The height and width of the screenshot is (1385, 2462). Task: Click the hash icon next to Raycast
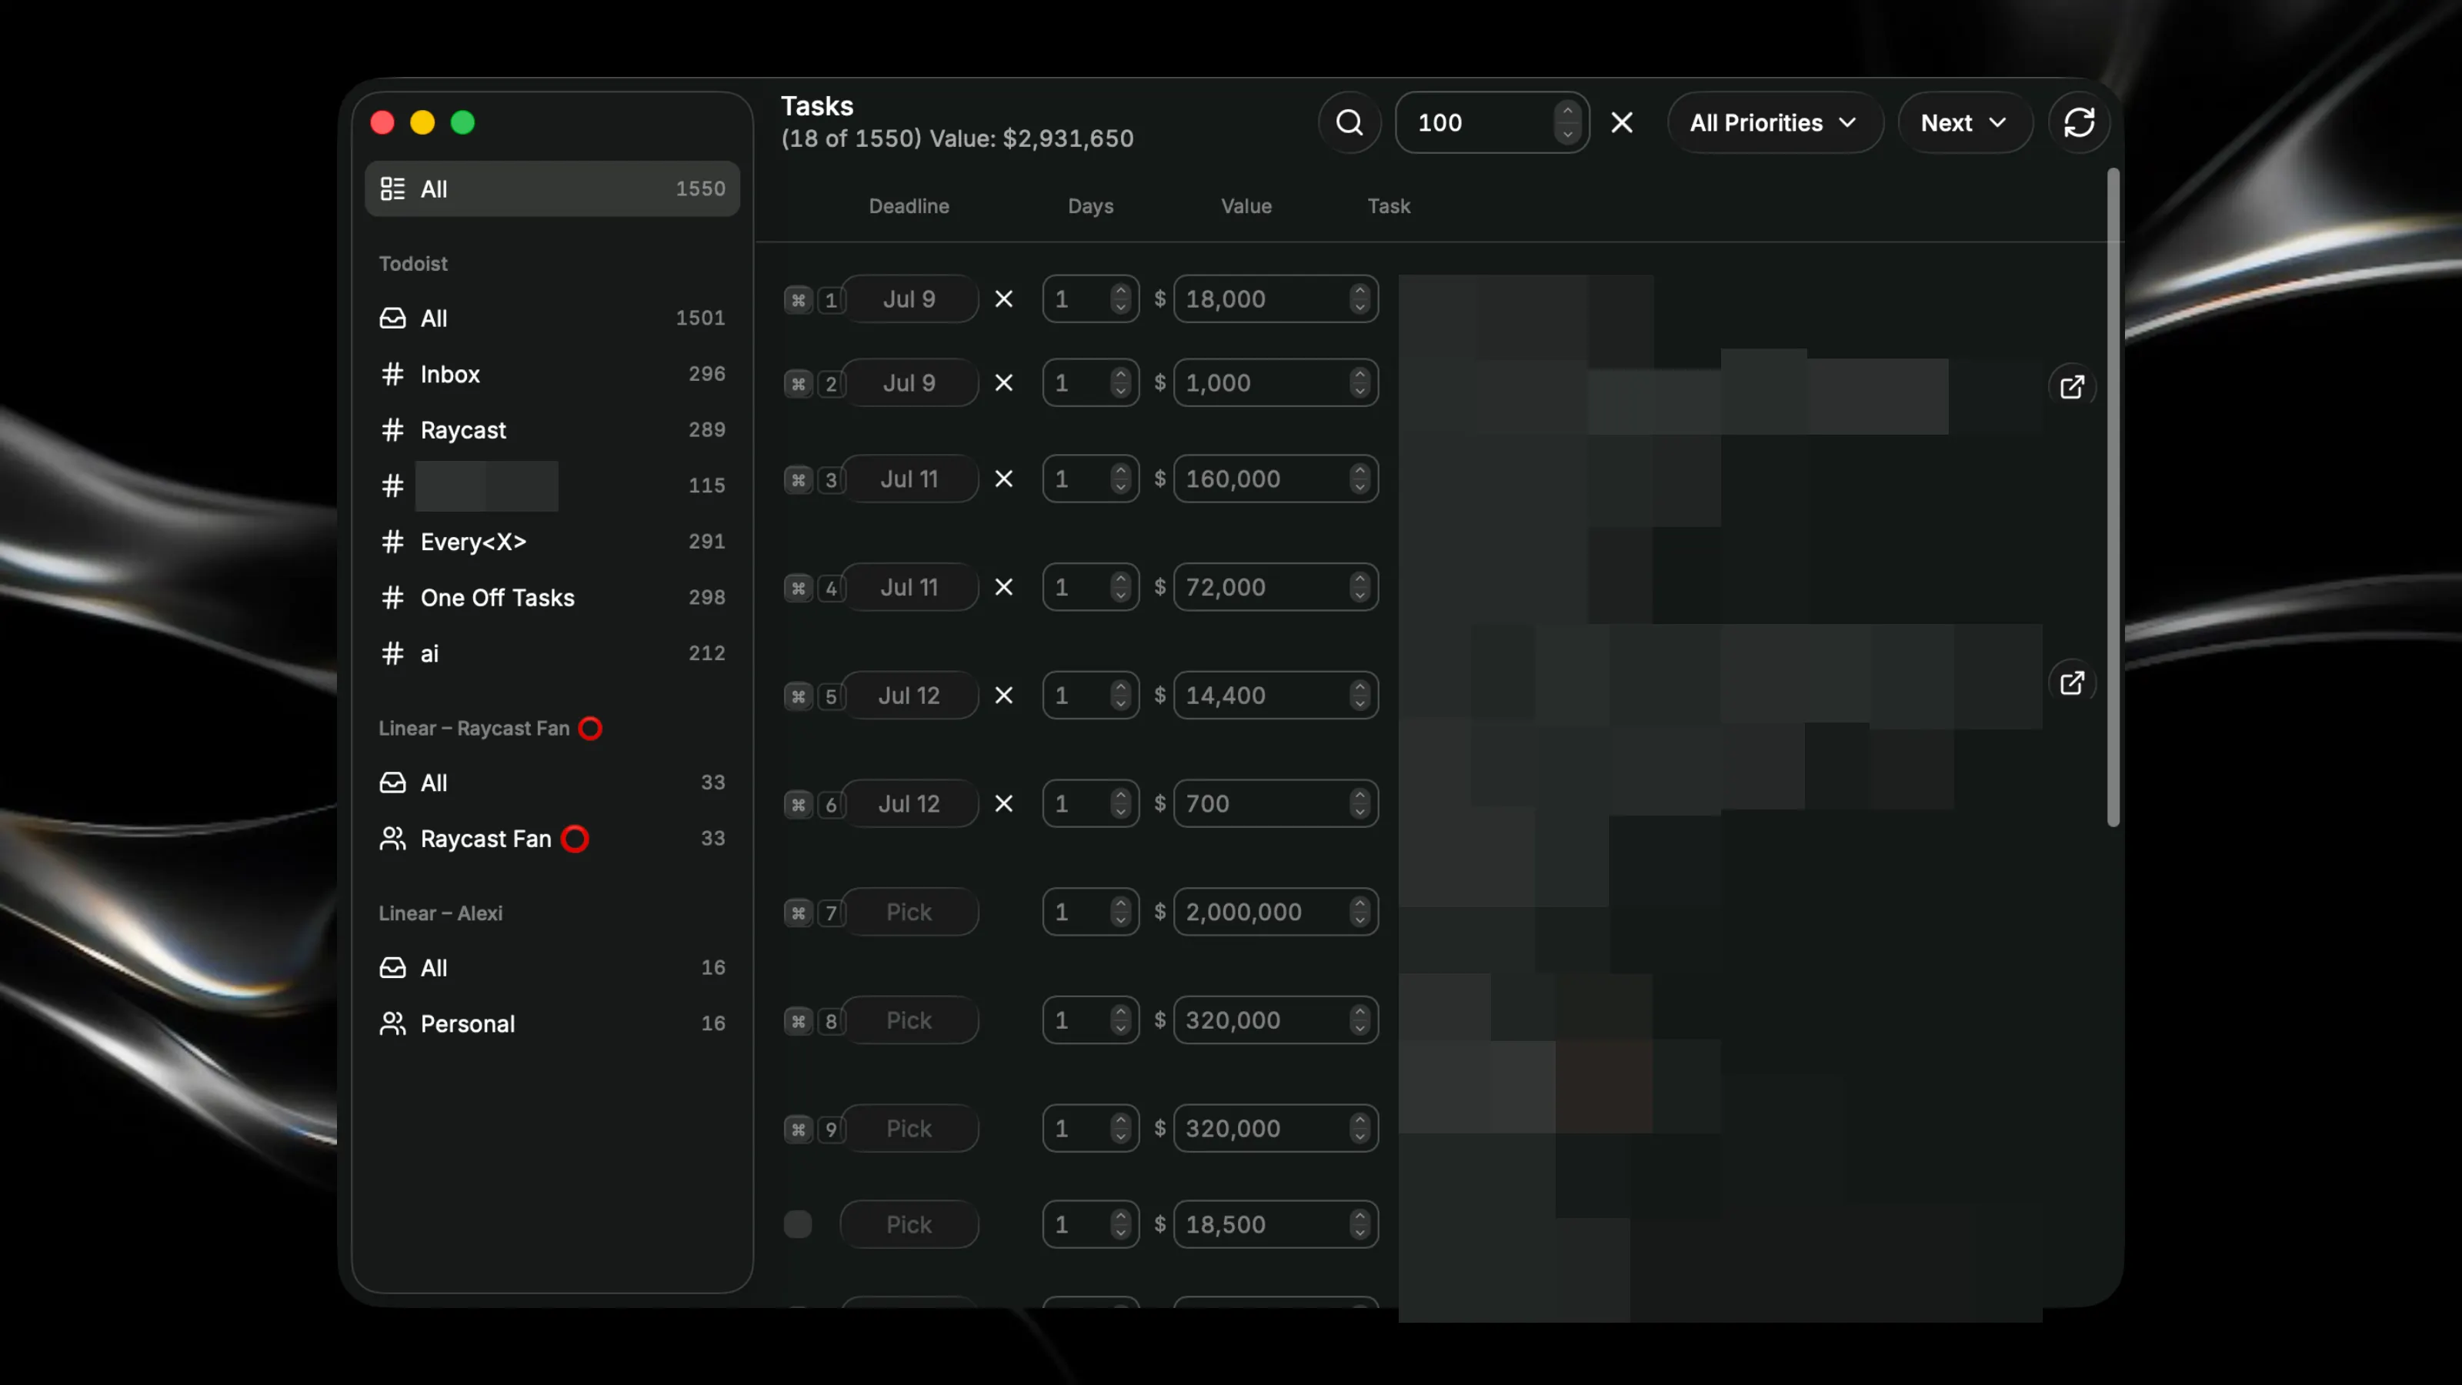pos(393,429)
